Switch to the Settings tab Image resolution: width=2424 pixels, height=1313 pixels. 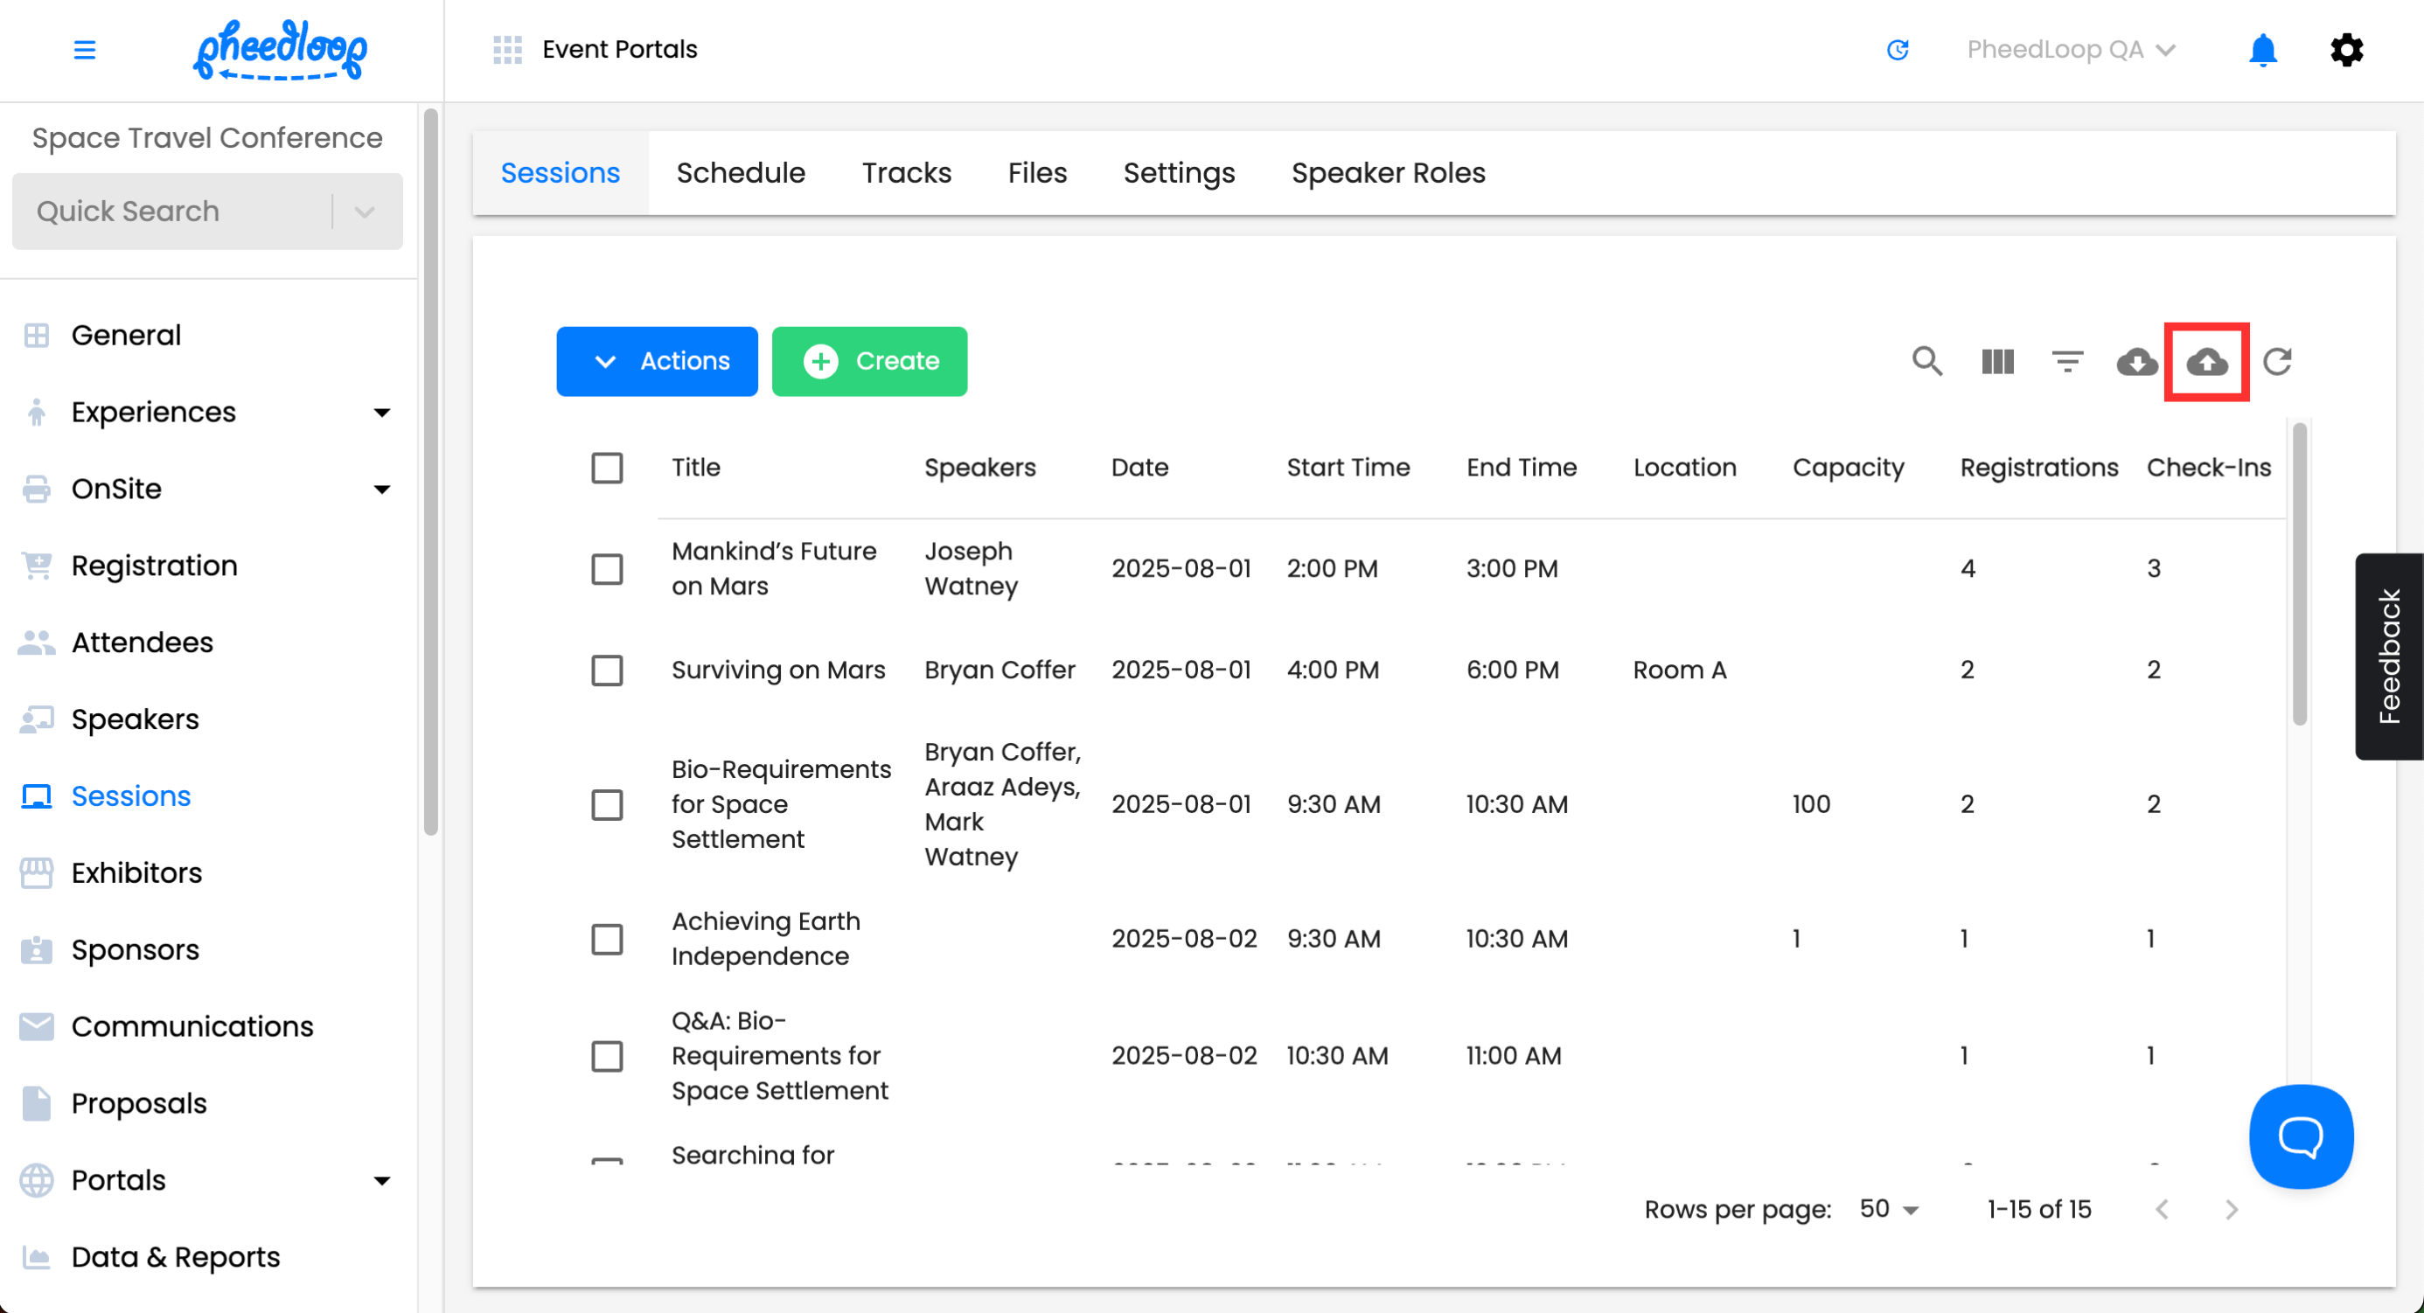click(x=1179, y=173)
